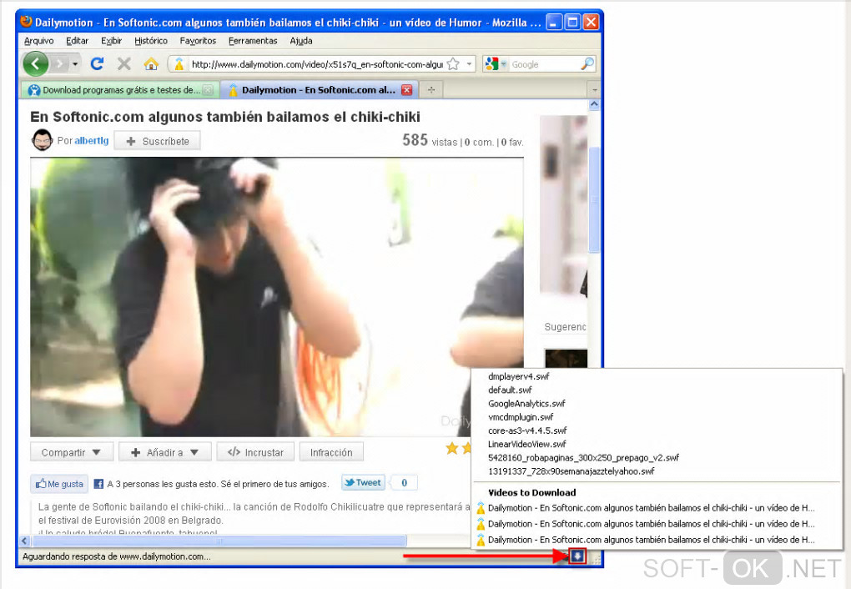Open the Ajuda menu
This screenshot has width=851, height=589.
[x=300, y=41]
